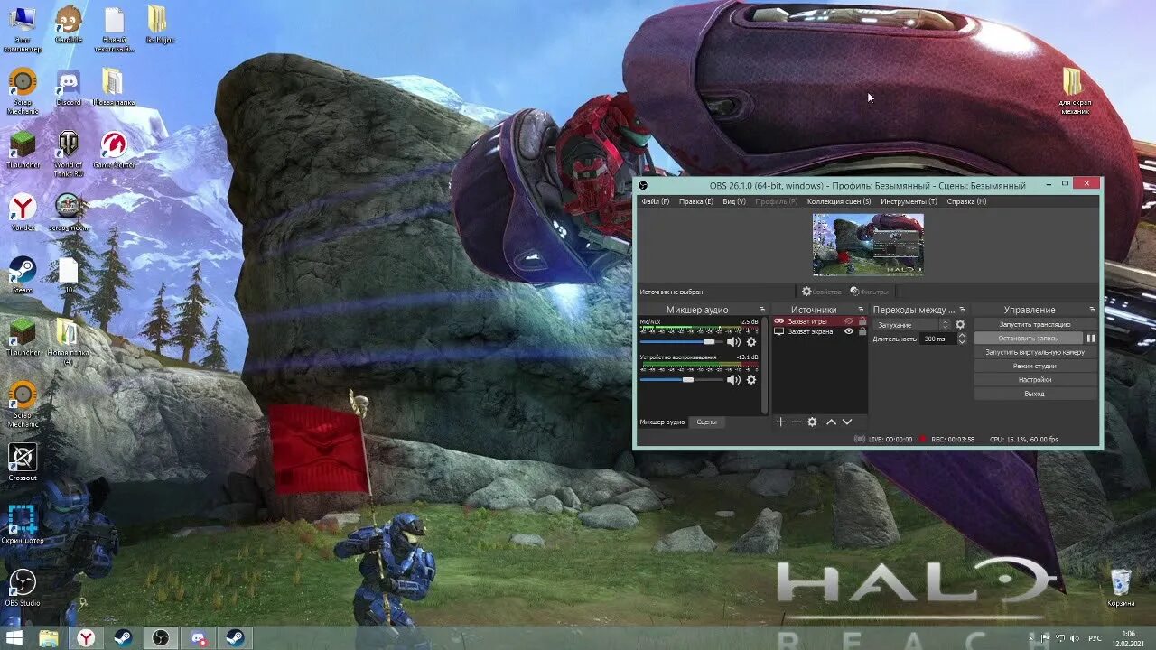Click Фильтры icon in source toolbar

[x=854, y=292]
